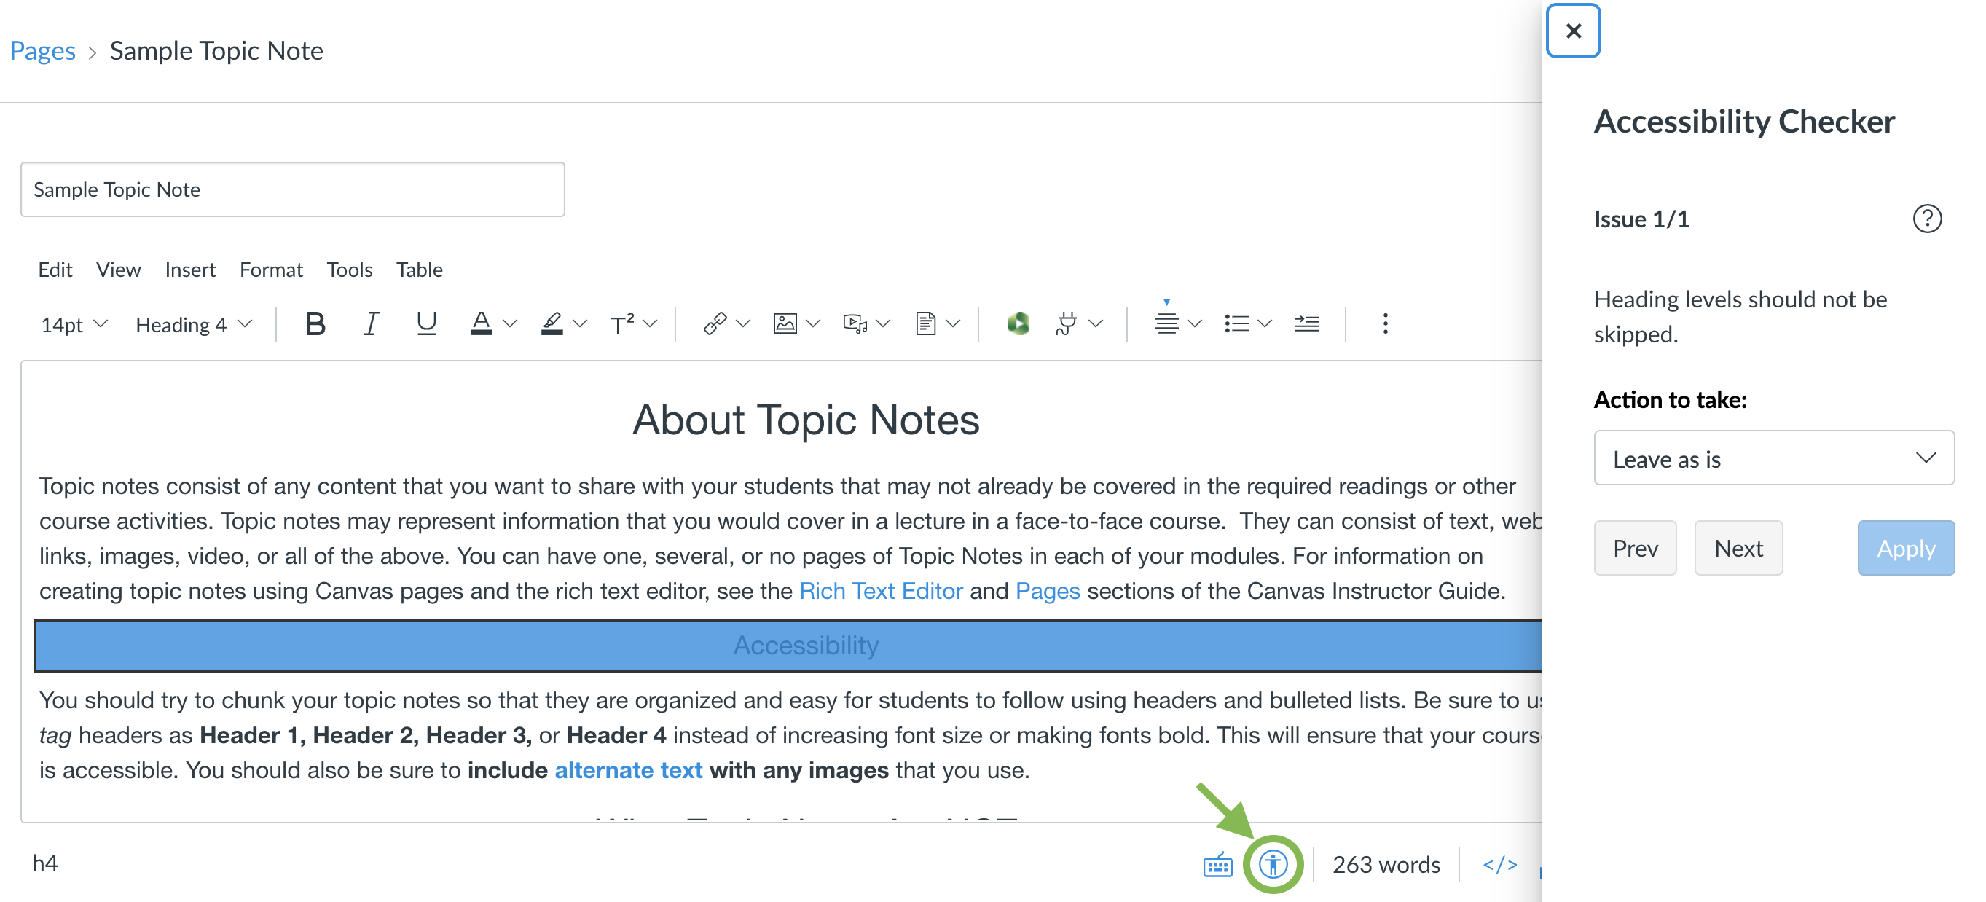
Task: Expand the Leave as is action dropdown
Action: click(x=1774, y=459)
